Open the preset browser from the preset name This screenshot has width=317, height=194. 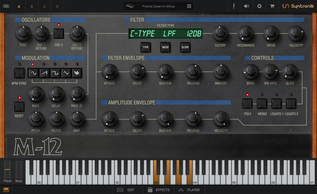[158, 6]
